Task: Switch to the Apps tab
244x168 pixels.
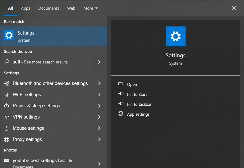Action: click(25, 8)
